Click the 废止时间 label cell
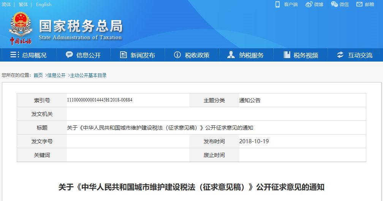 (x=214, y=155)
